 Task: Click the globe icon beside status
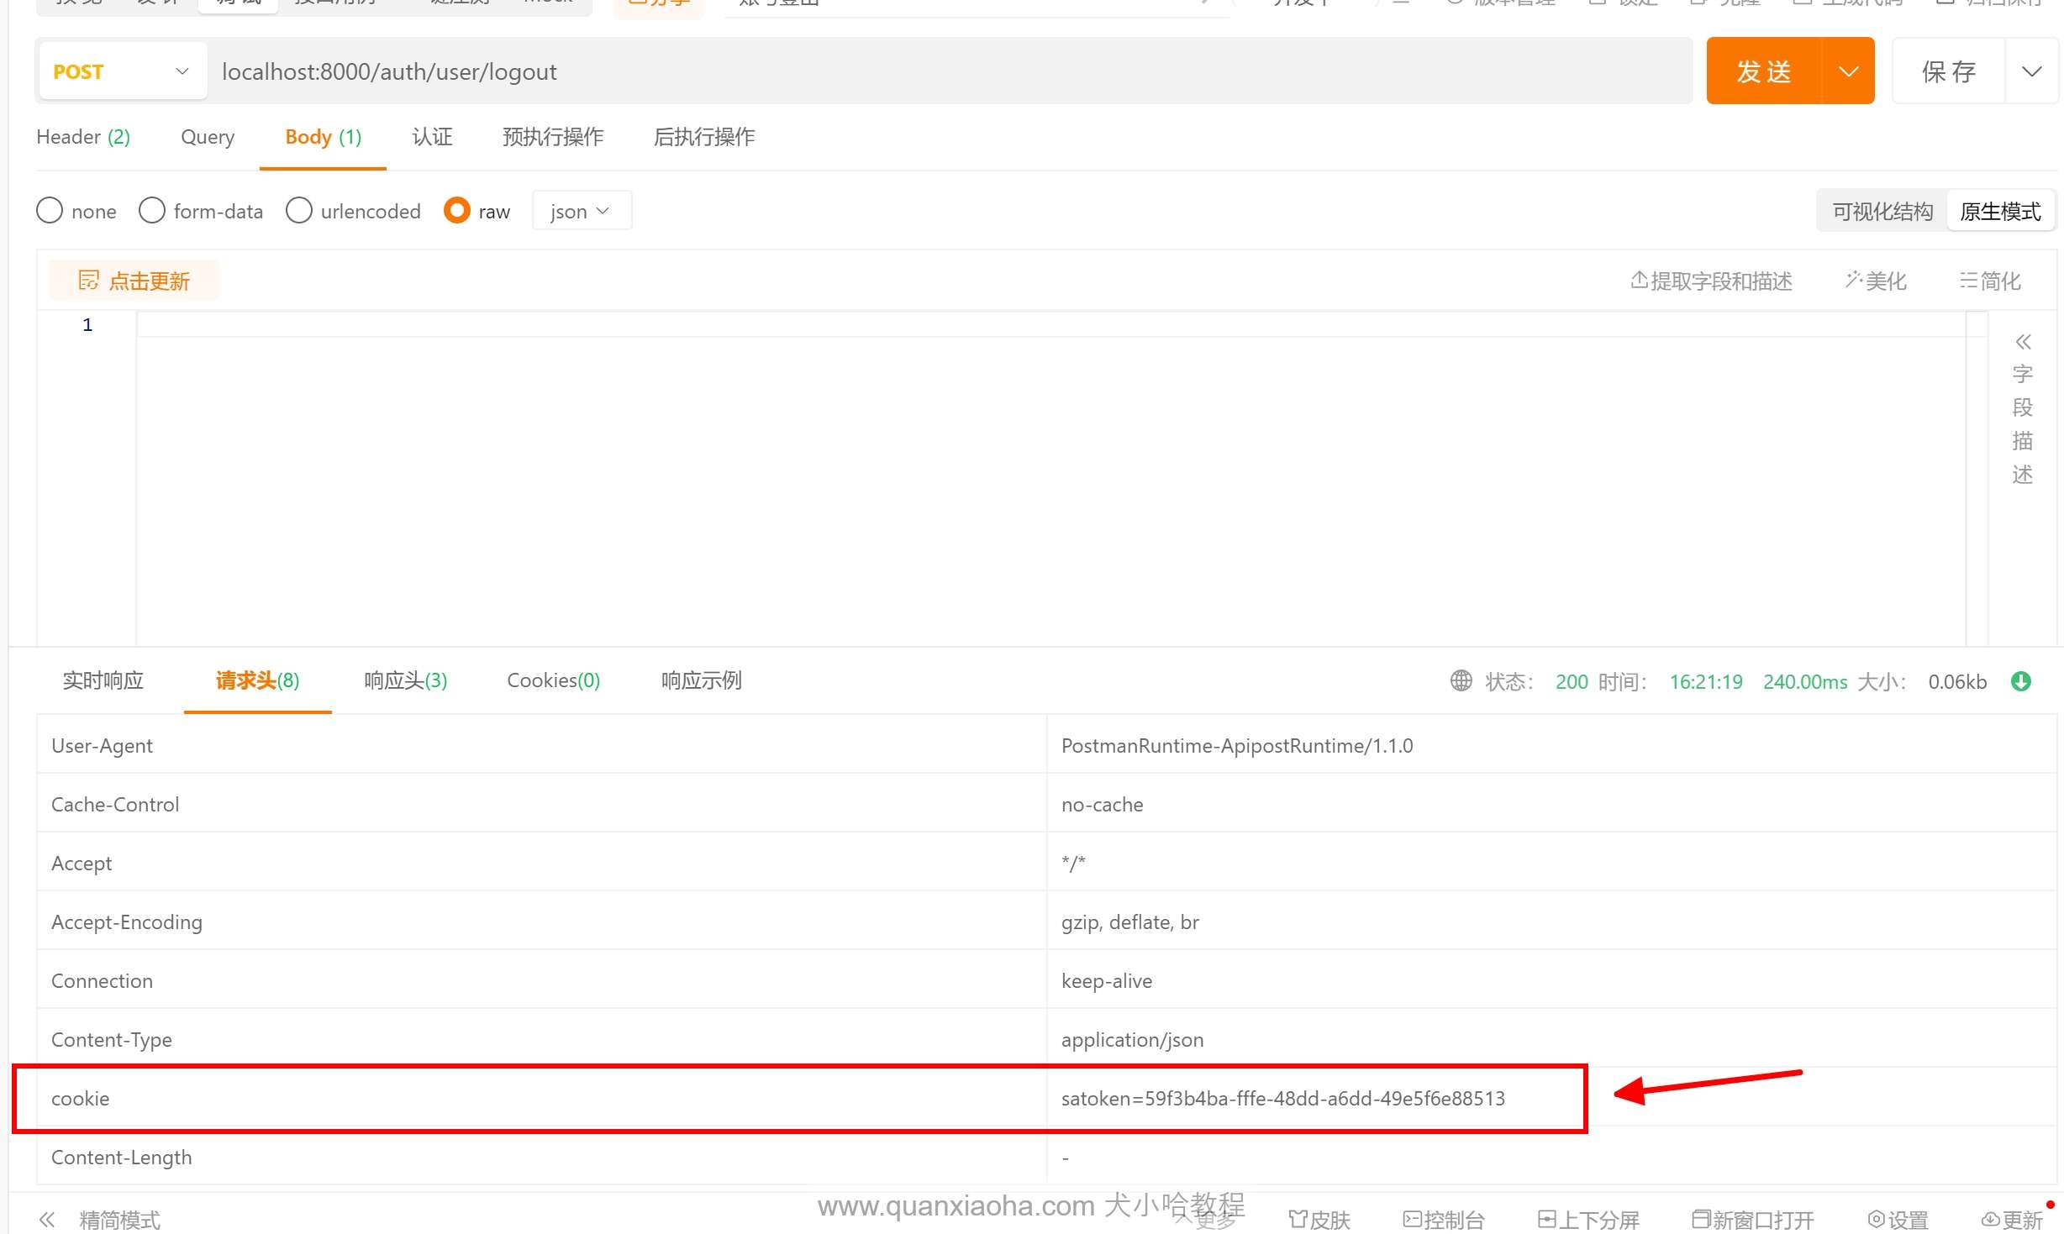[x=1461, y=681]
